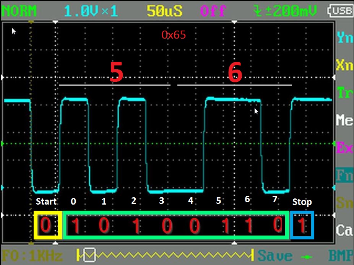The height and width of the screenshot is (265, 354).
Task: Toggle the magenta Off channel setting
Action: [x=213, y=11]
